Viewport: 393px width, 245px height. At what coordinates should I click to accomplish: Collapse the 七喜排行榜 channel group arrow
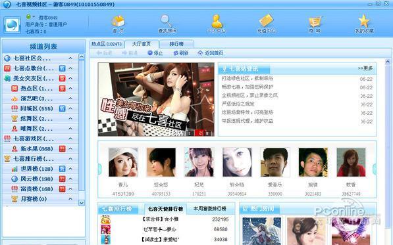point(70,159)
